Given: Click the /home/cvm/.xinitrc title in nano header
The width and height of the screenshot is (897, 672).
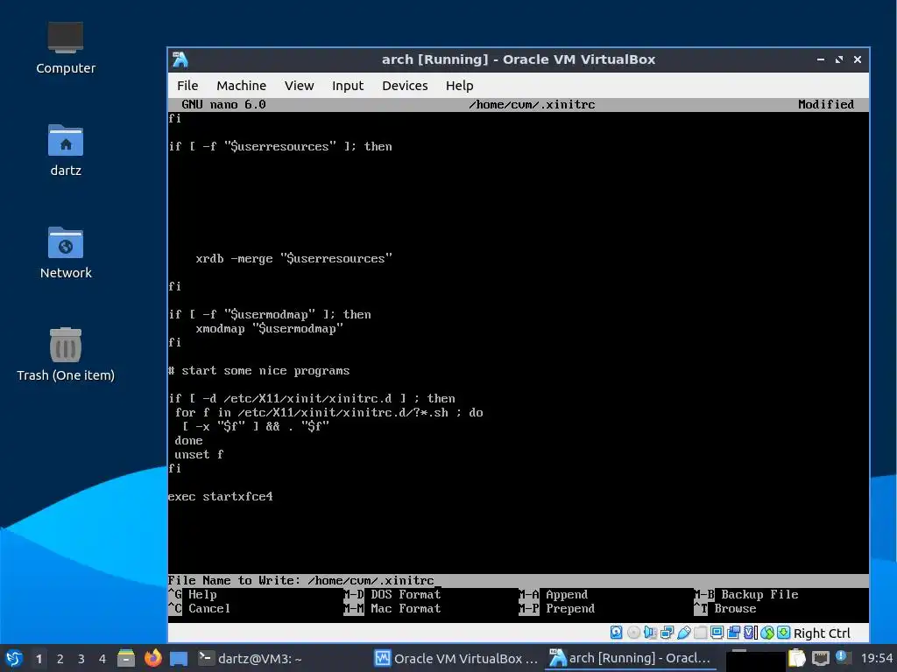Looking at the screenshot, I should [532, 105].
